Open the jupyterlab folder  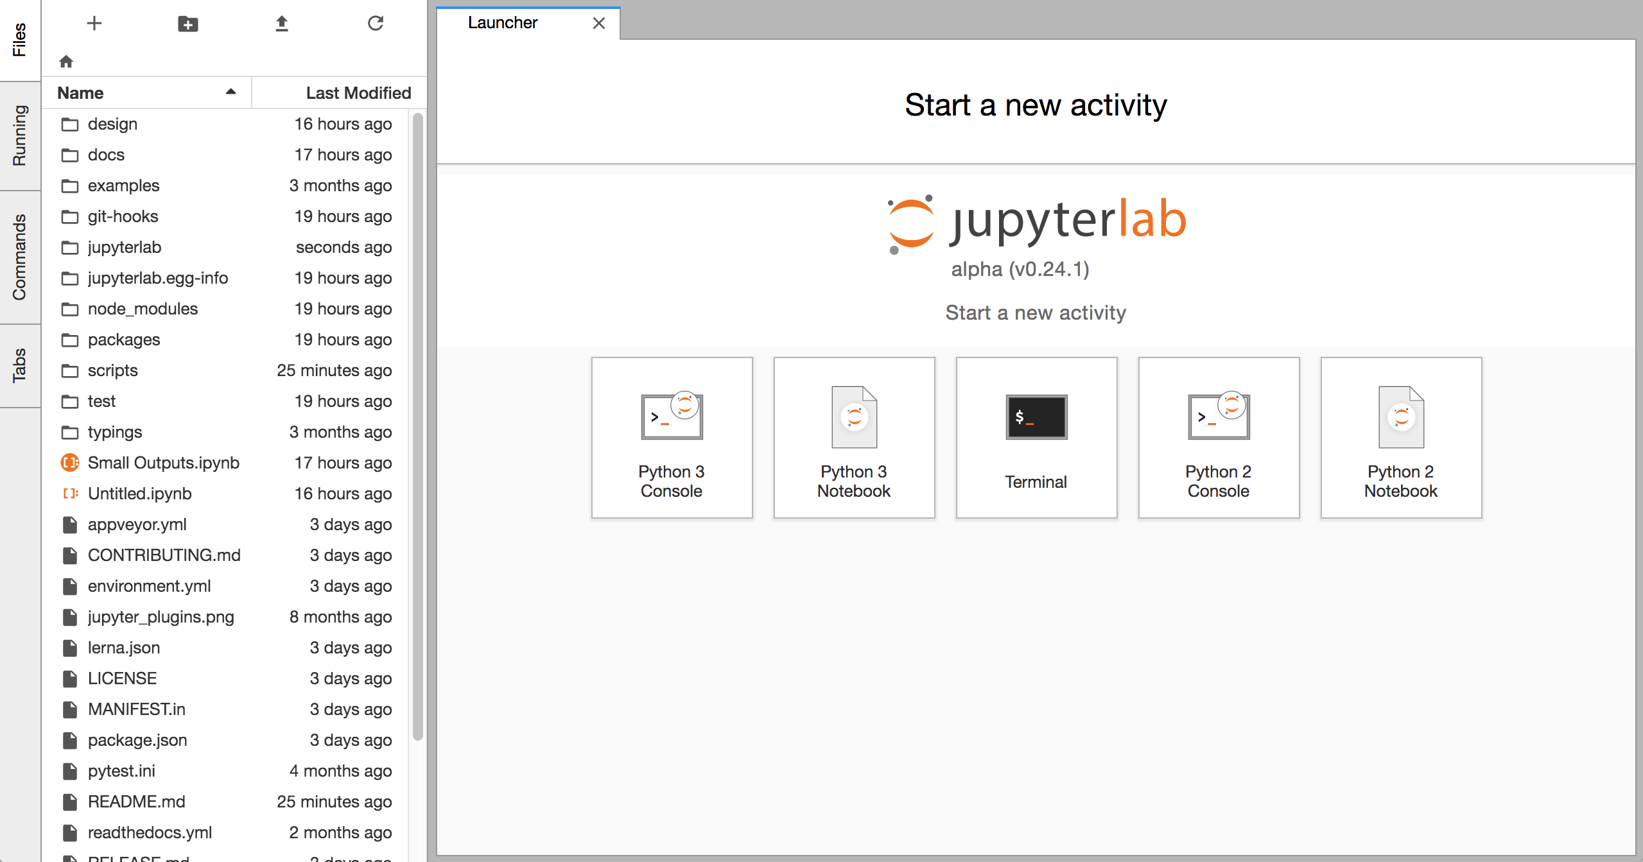[x=125, y=247]
